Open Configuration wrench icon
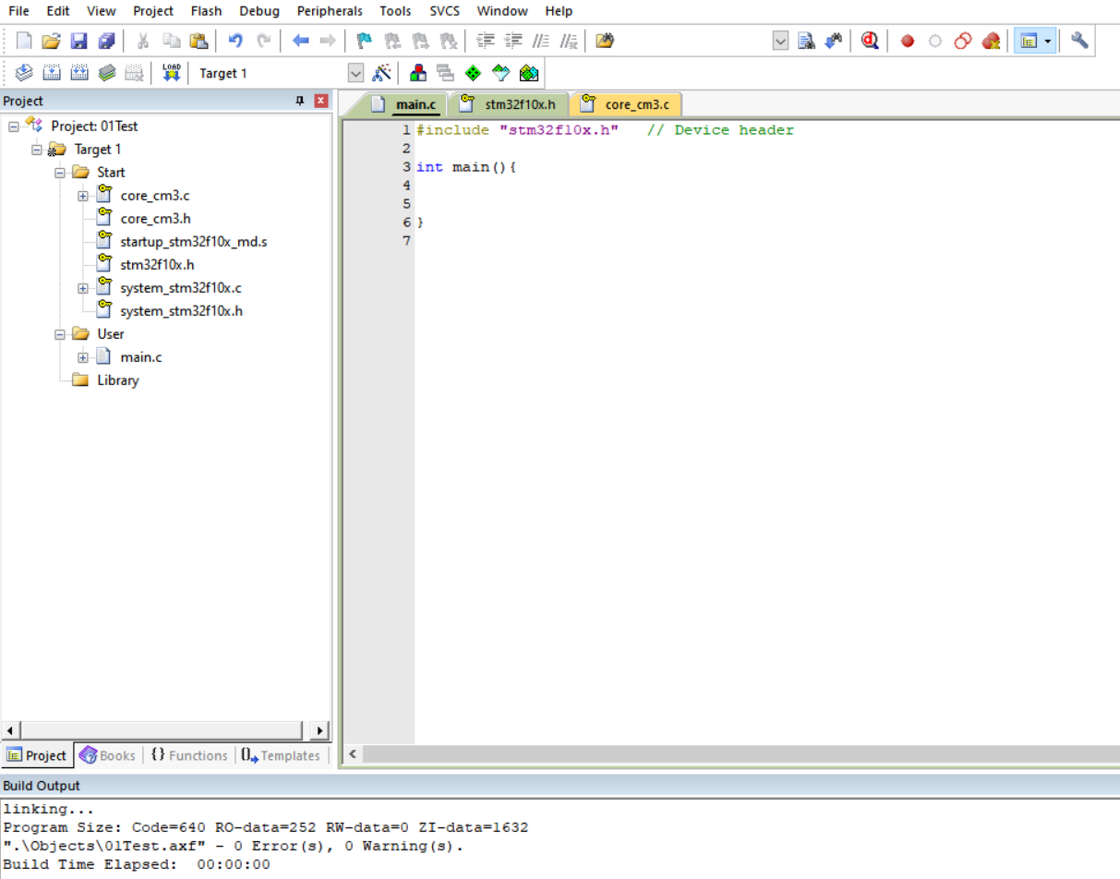The height and width of the screenshot is (879, 1120). [1079, 41]
